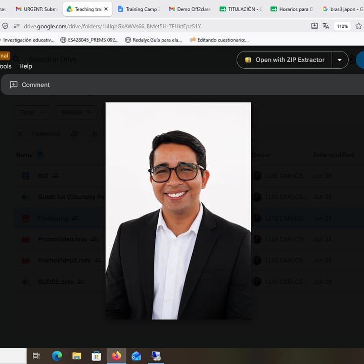This screenshot has width=364, height=364.
Task: Launch Microsoft Edge from the taskbar
Action: [57, 355]
